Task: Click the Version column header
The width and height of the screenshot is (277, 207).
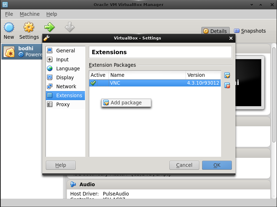Action: pyautogui.click(x=203, y=75)
